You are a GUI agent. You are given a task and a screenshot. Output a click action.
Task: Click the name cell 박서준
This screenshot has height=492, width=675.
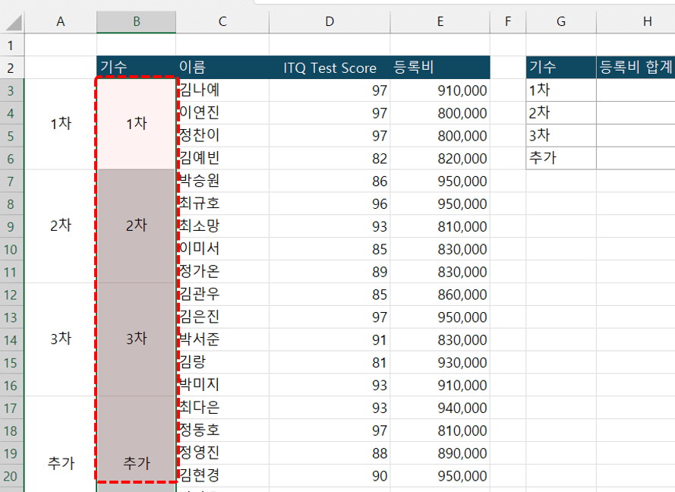click(x=222, y=339)
